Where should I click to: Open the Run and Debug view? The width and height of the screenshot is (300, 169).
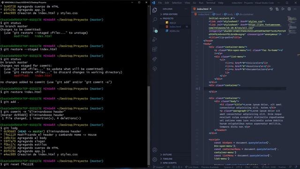click(155, 39)
